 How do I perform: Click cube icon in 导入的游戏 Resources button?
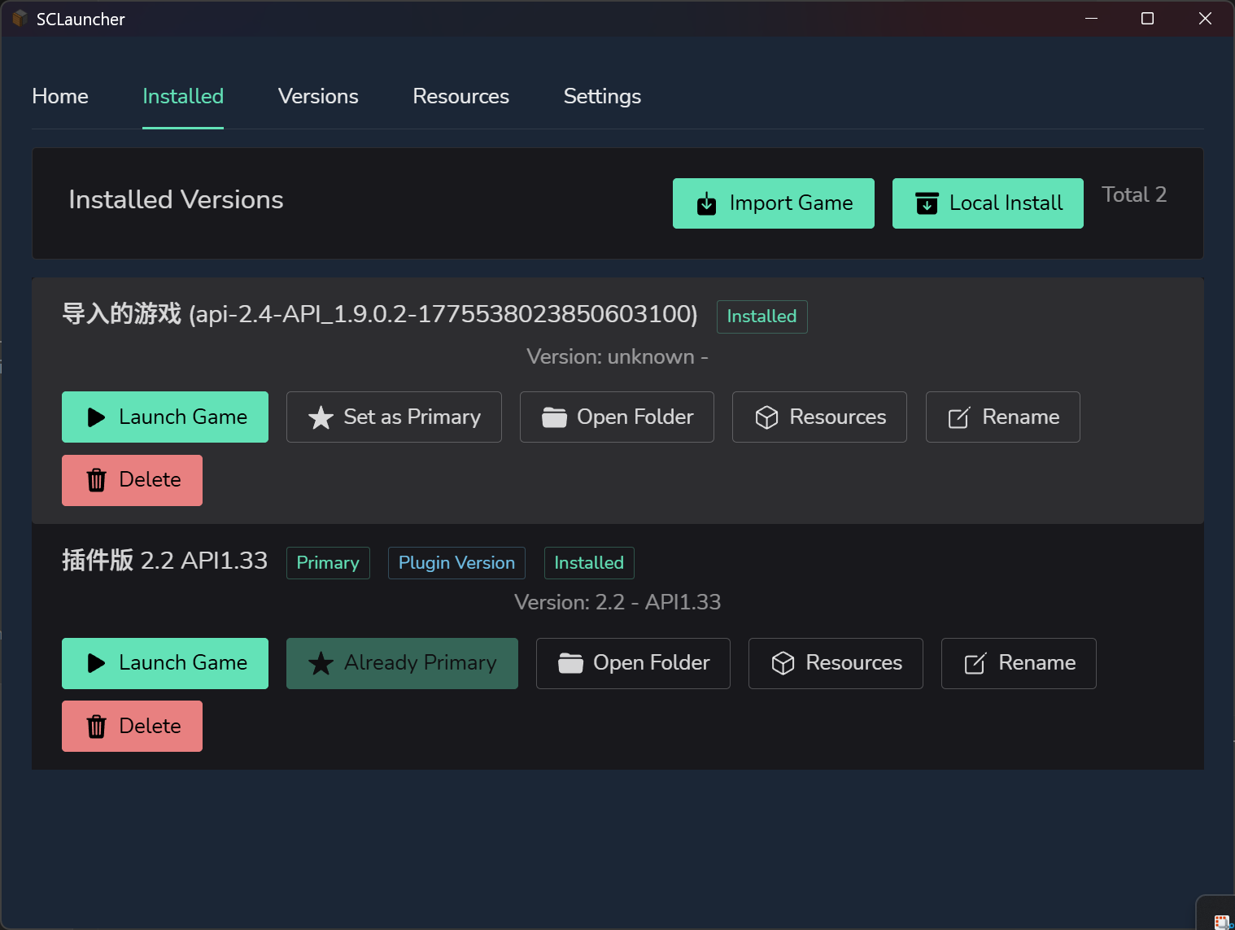tap(766, 417)
